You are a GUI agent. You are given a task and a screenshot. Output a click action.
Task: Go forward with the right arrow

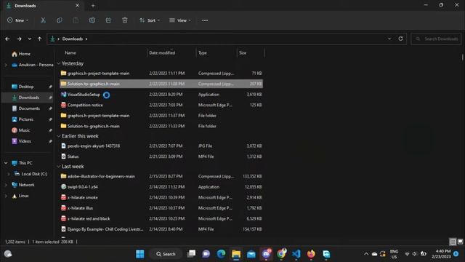[x=20, y=39]
